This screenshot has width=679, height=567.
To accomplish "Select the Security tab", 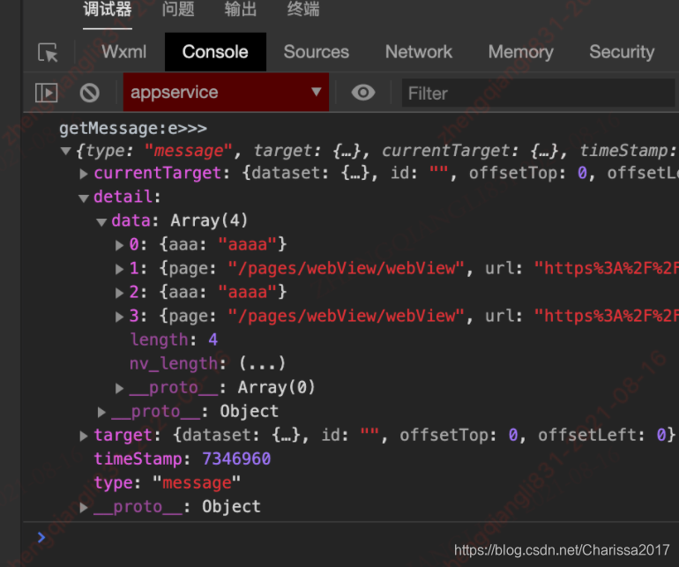I will tap(622, 52).
